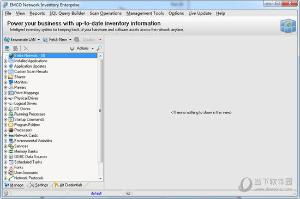
Task: Select the Environmental Variables item
Action: tap(33, 141)
